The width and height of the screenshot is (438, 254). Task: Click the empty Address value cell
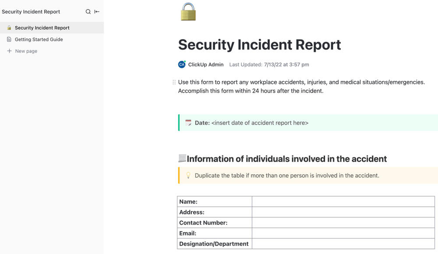343,212
